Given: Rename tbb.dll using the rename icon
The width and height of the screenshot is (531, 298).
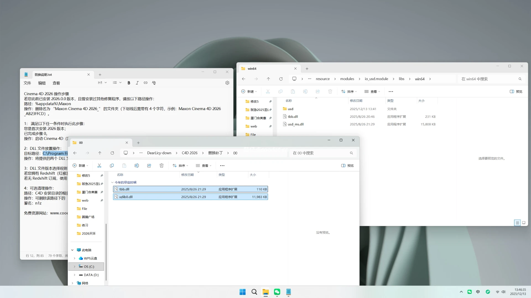Looking at the screenshot, I should click(x=137, y=166).
